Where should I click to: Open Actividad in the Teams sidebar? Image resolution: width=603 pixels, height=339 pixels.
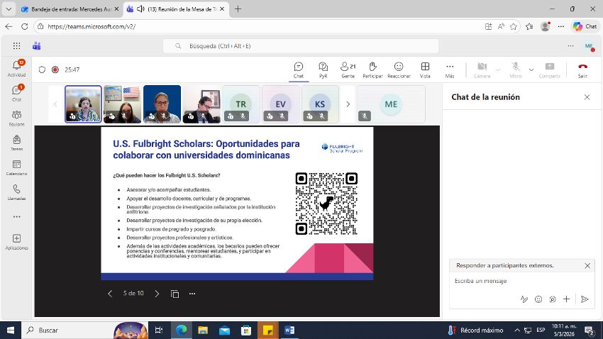[x=16, y=68]
